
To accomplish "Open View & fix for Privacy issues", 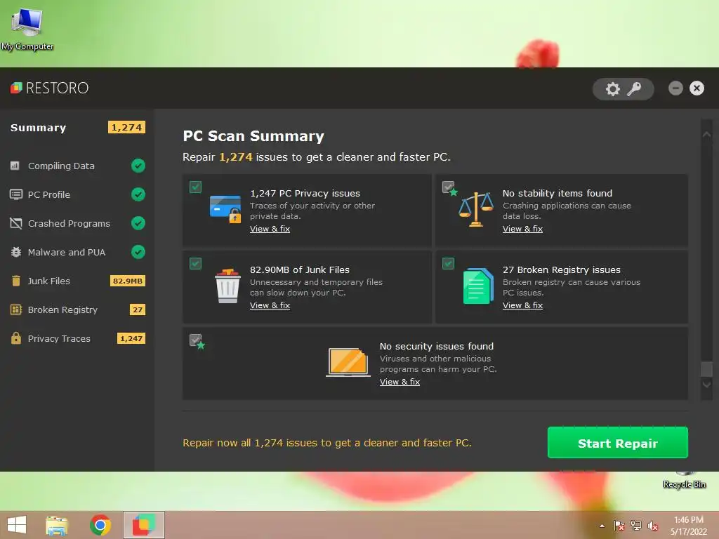I will tap(270, 229).
